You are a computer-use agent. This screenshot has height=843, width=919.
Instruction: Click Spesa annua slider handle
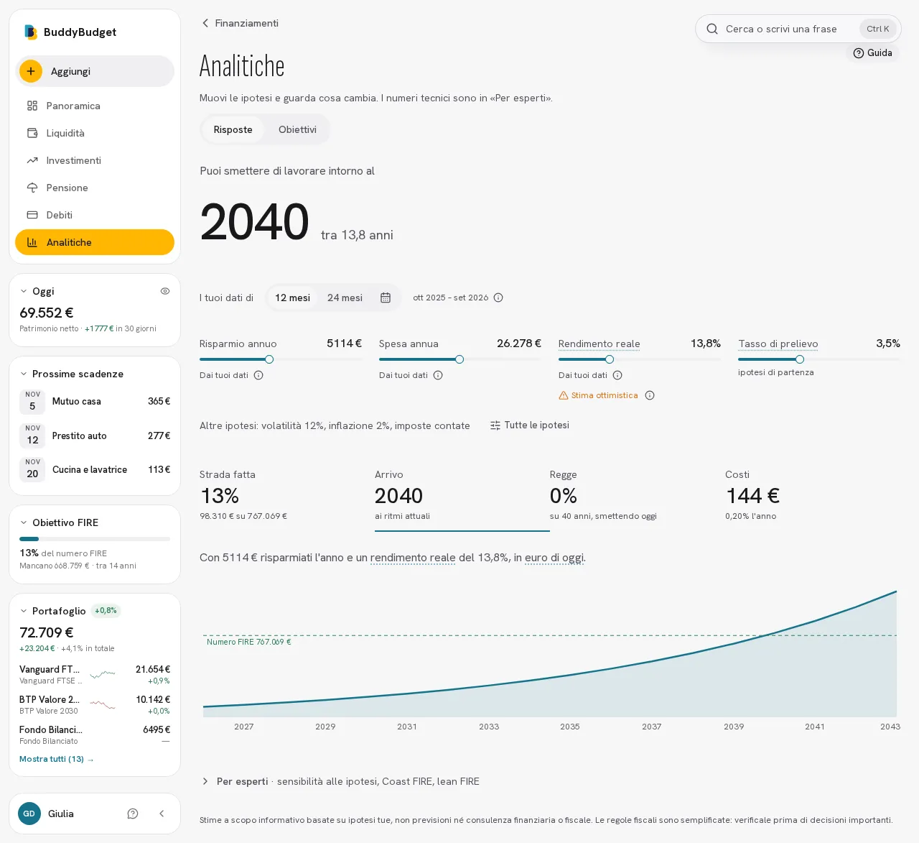click(x=459, y=359)
